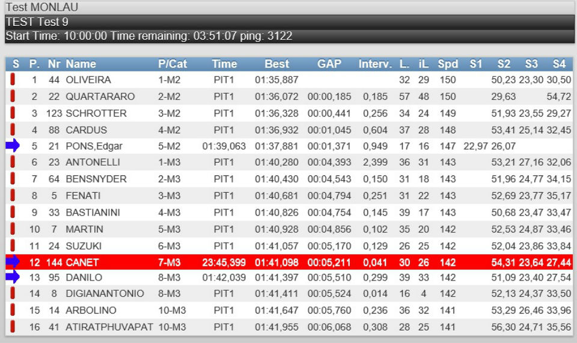Click the name CANET in red row
The width and height of the screenshot is (577, 343).
click(82, 263)
